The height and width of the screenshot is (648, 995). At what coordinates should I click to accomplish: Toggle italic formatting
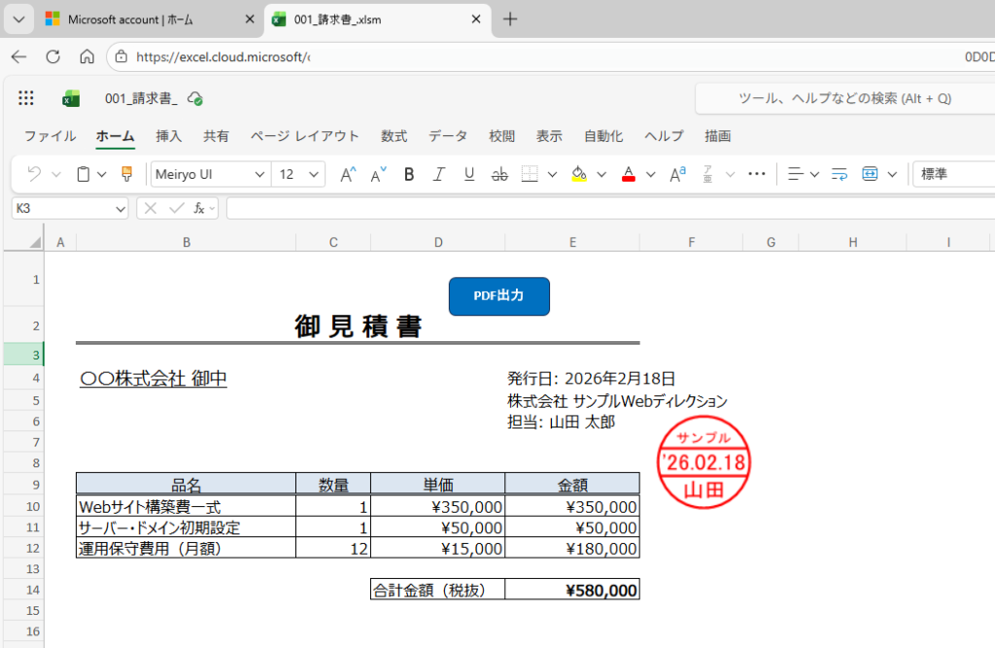coord(439,175)
